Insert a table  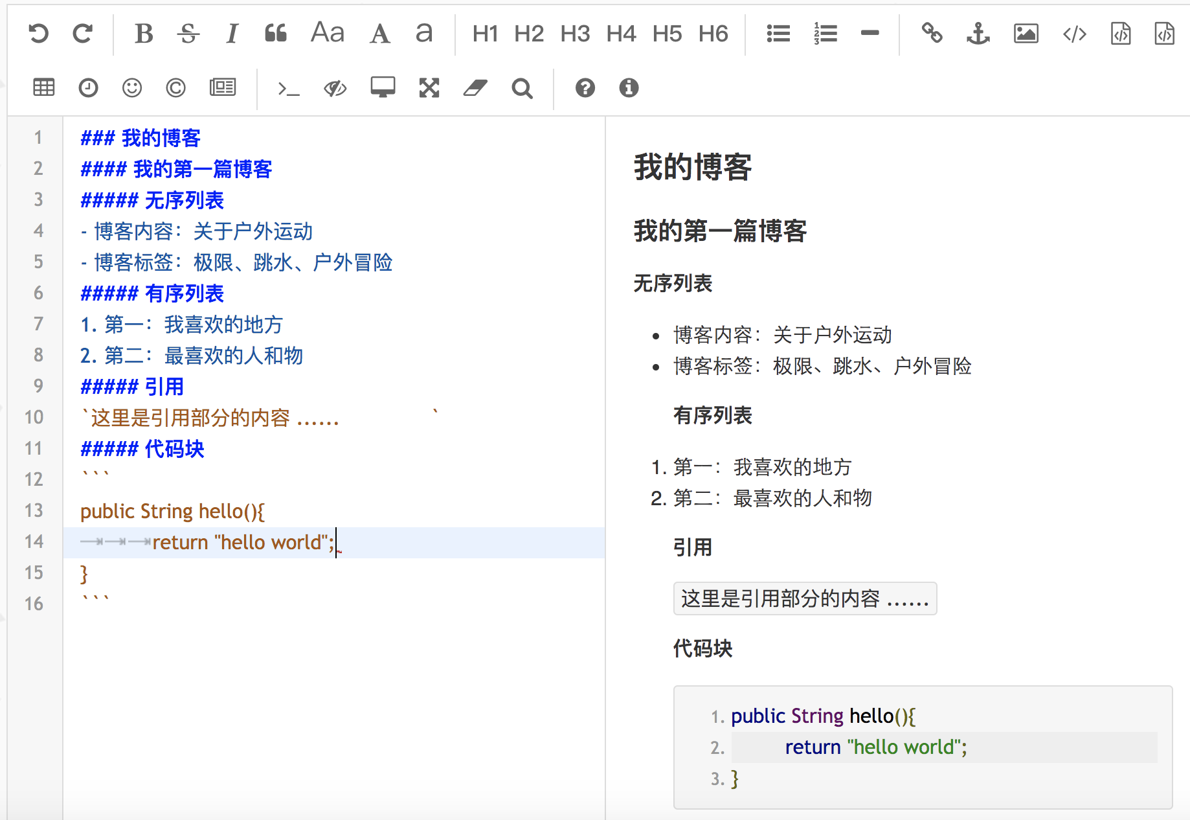[x=43, y=87]
